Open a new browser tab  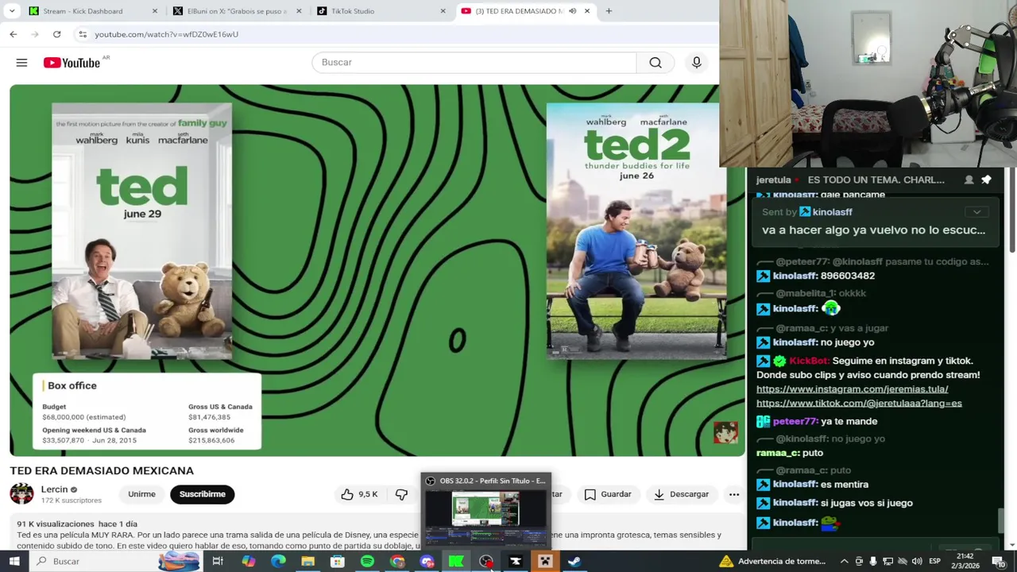pos(609,11)
